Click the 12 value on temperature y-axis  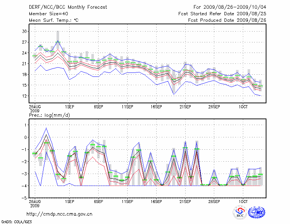pos(25,96)
